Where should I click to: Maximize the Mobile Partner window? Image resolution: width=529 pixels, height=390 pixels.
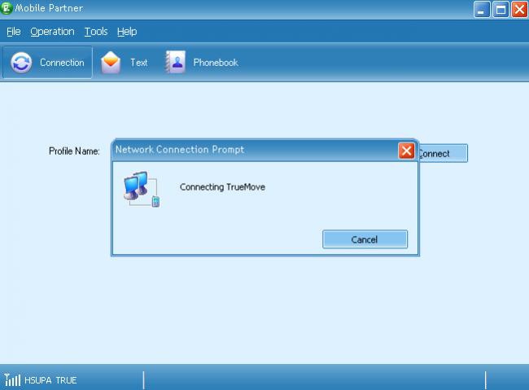coord(501,10)
